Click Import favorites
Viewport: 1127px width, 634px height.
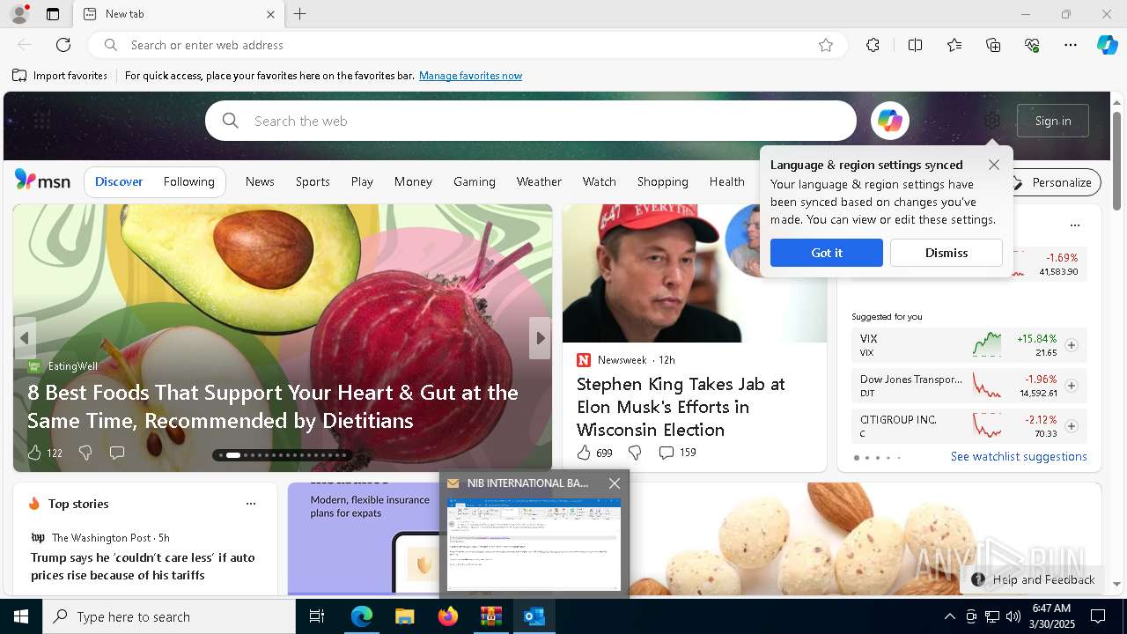(60, 76)
